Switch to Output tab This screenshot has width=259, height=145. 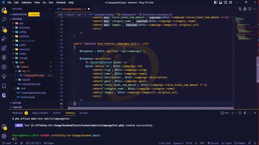pyautogui.click(x=57, y=113)
